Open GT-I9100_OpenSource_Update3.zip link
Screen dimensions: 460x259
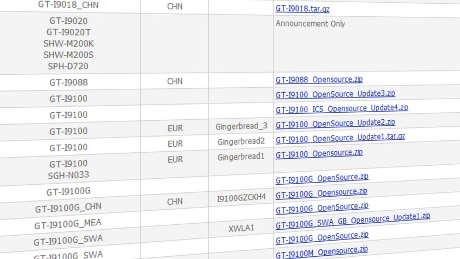pyautogui.click(x=335, y=94)
